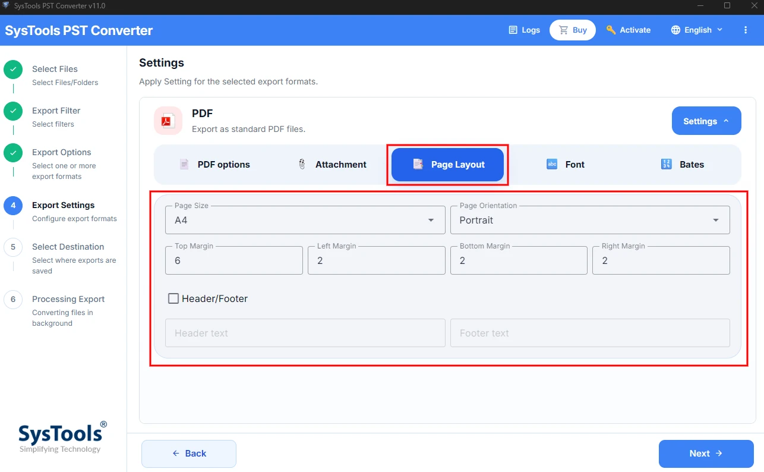Enable the Header/Footer checkbox
764x472 pixels.
tap(173, 298)
